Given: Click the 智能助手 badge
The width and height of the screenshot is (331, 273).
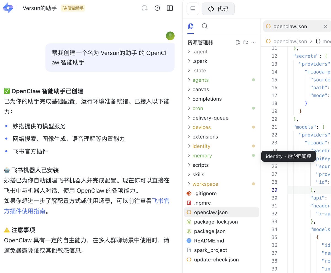Looking at the screenshot, I should pos(73,8).
